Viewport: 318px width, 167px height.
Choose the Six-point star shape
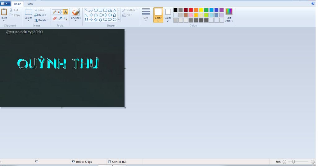tap(100, 19)
